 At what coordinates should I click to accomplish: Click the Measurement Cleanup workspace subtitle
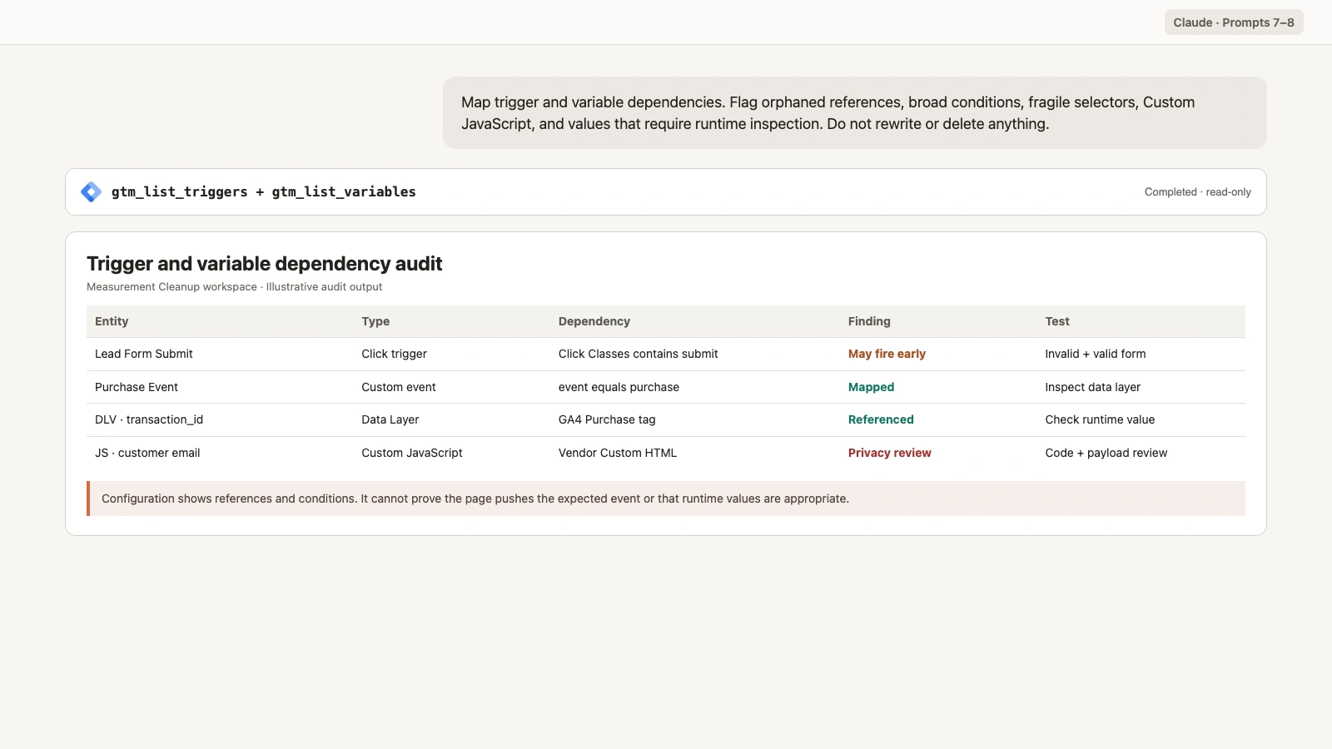coord(234,287)
